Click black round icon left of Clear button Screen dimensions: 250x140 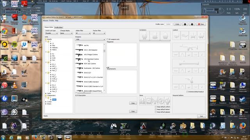[x=192, y=24]
